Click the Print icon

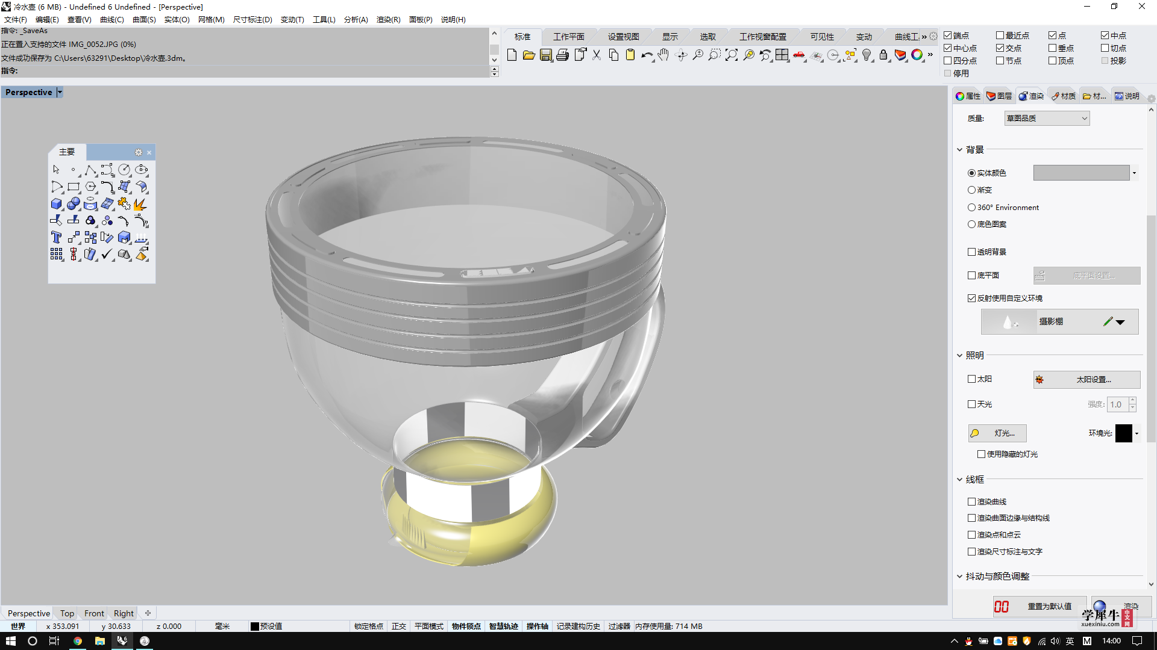click(x=562, y=55)
